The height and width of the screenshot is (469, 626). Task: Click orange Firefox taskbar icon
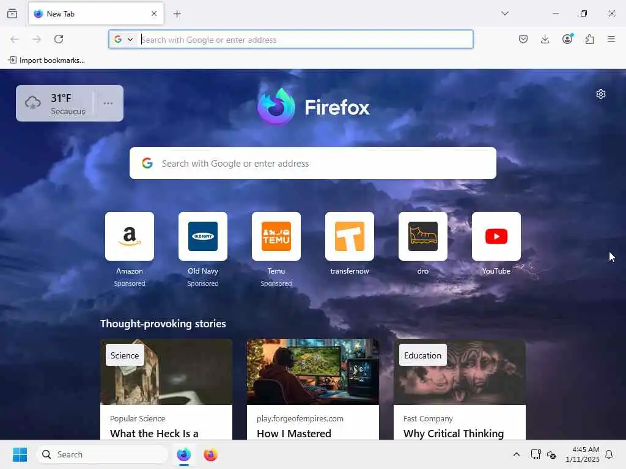coord(210,454)
